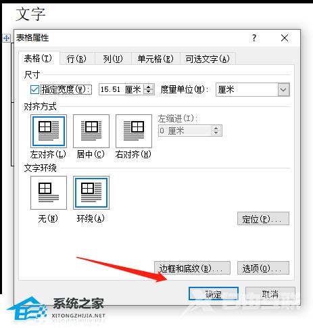The width and height of the screenshot is (313, 328).
Task: Click the table move handle icon
Action: 6,38
